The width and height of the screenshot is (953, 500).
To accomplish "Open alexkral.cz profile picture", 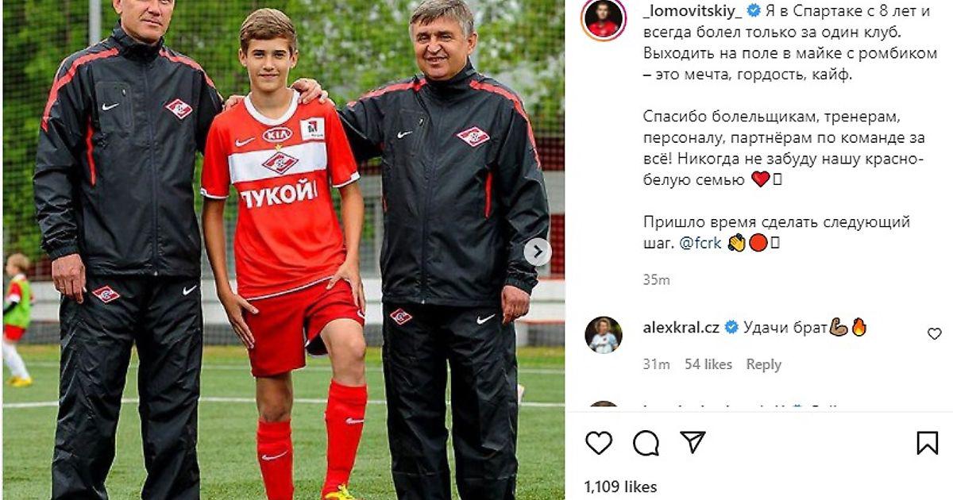I will coord(604,335).
